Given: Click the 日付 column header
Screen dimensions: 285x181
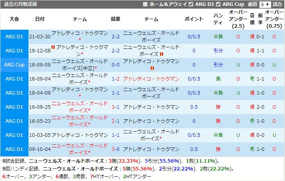Looking at the screenshot, I should point(40,19).
